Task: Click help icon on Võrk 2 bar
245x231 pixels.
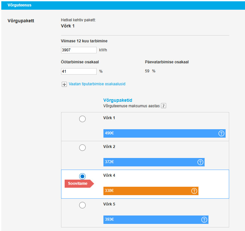Action: tap(200, 162)
